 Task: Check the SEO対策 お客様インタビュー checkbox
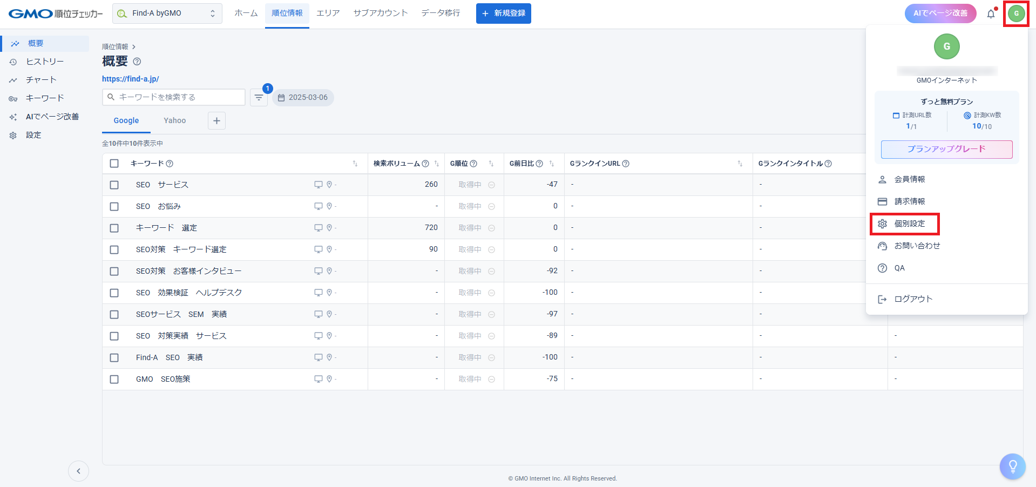pos(114,271)
